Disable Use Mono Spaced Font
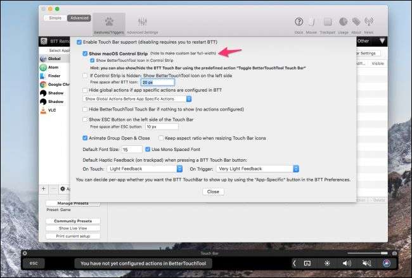Image resolution: width=412 pixels, height=278 pixels. click(148, 149)
